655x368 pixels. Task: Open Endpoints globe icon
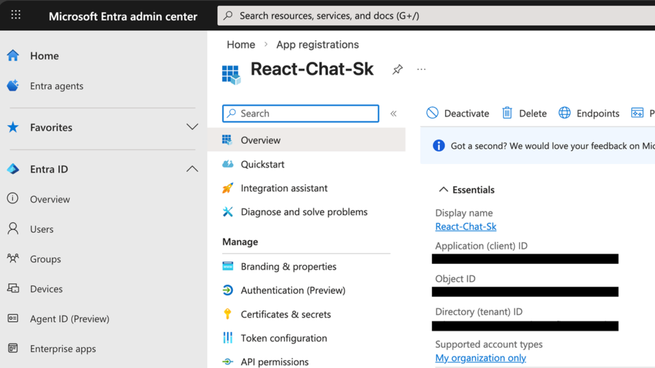pos(564,113)
